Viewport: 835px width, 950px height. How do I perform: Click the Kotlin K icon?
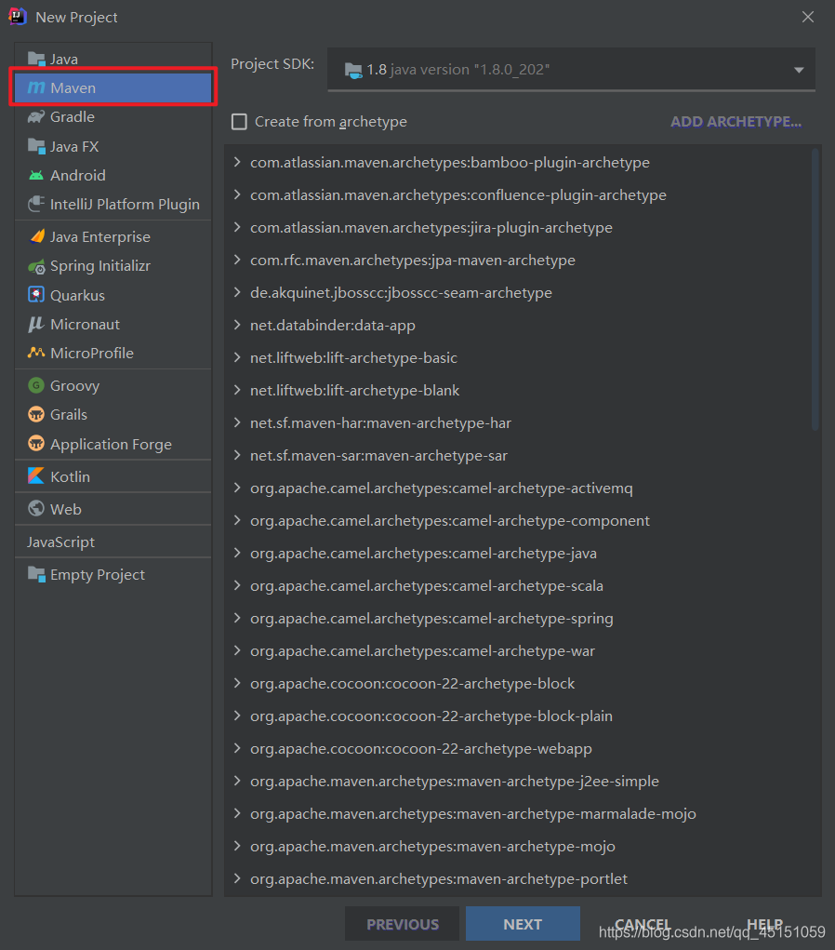[x=36, y=476]
